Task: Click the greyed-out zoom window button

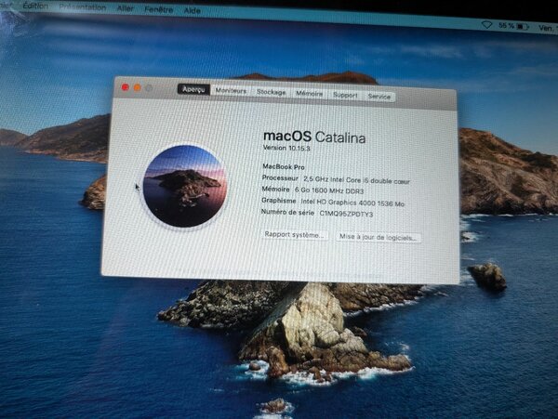Action: (x=149, y=88)
